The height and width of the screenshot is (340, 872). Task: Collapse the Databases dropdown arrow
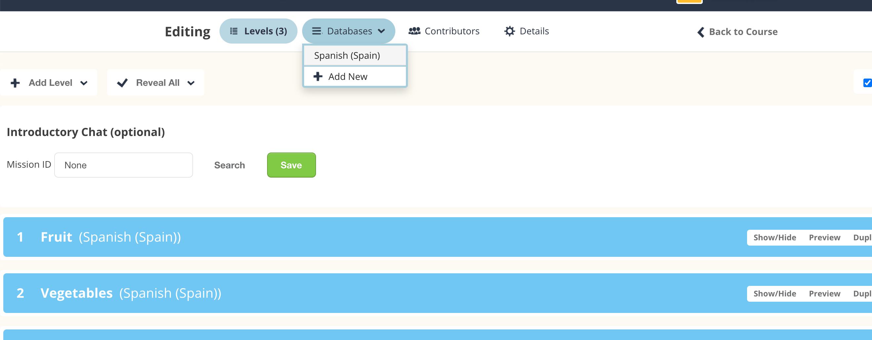click(381, 31)
